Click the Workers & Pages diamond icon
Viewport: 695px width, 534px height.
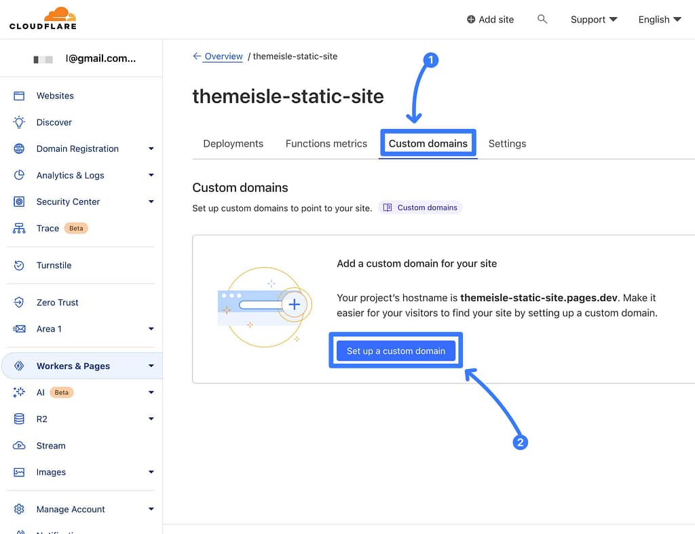point(19,366)
